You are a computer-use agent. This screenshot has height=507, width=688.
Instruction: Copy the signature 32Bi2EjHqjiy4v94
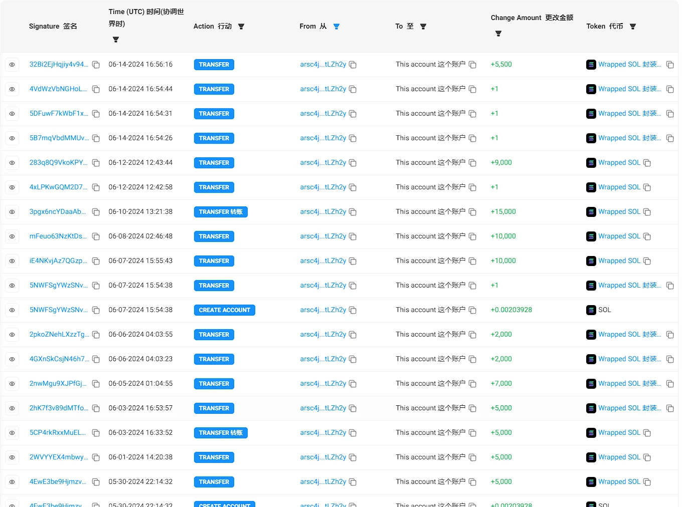pos(96,65)
